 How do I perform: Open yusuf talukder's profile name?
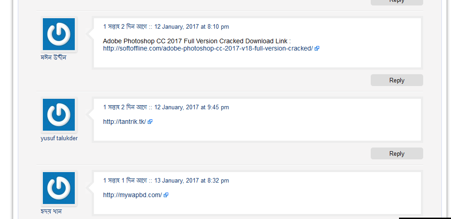pyautogui.click(x=59, y=138)
